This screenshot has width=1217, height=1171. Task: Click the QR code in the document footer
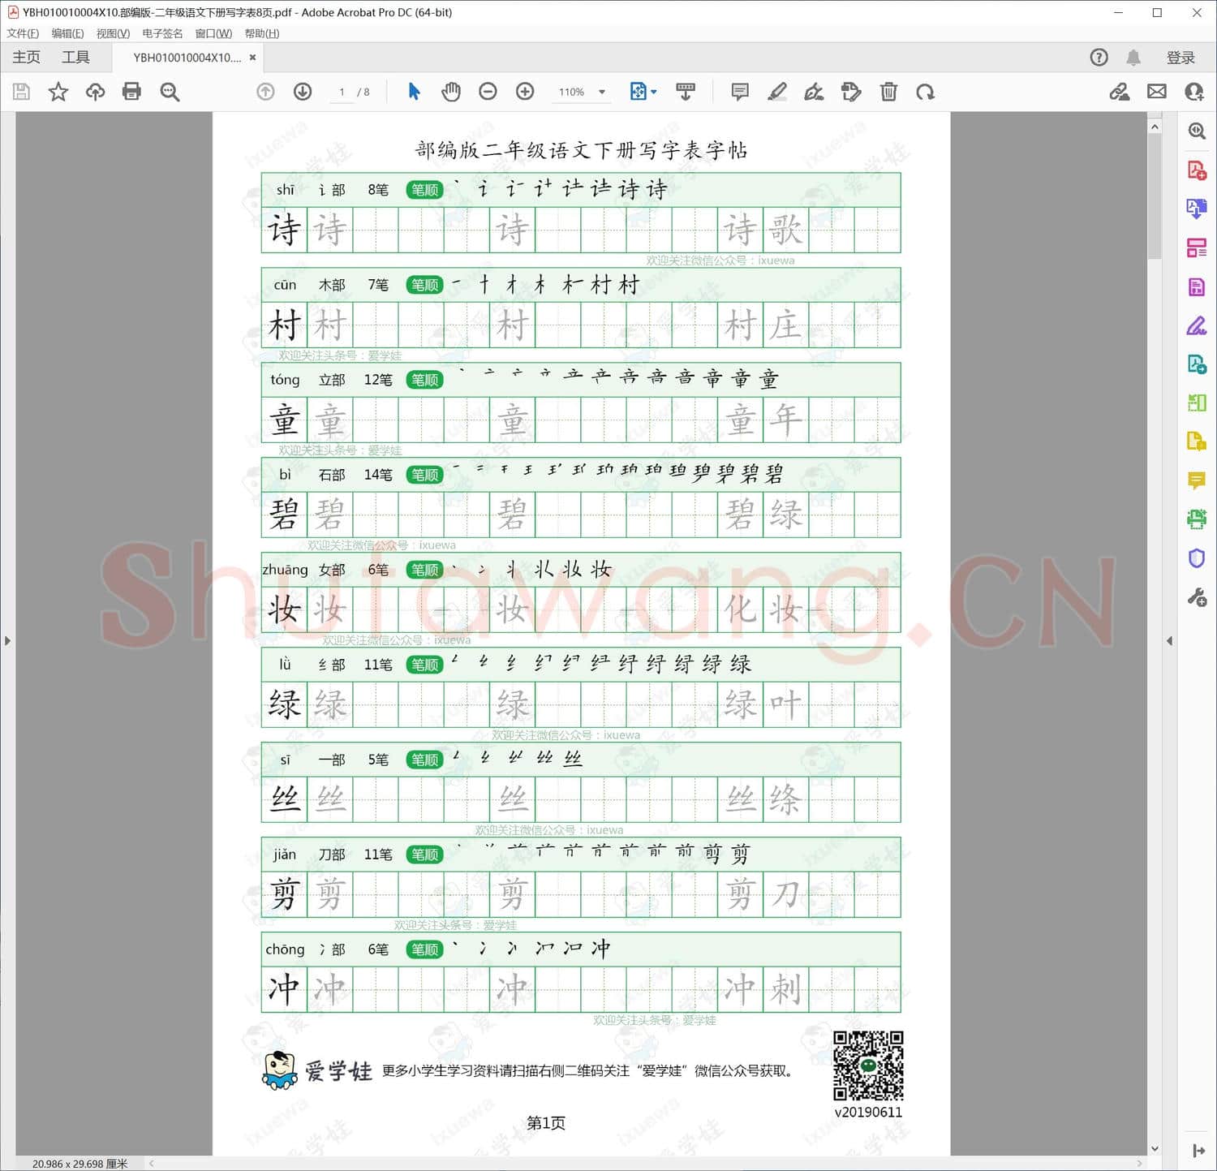click(868, 1066)
